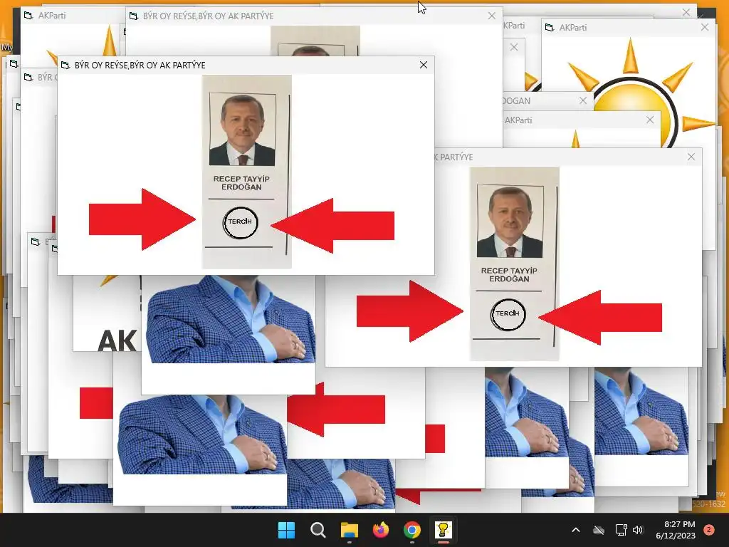Click the top-left AKParti window's title icon
Viewport: 729px width, 547px height.
28,16
